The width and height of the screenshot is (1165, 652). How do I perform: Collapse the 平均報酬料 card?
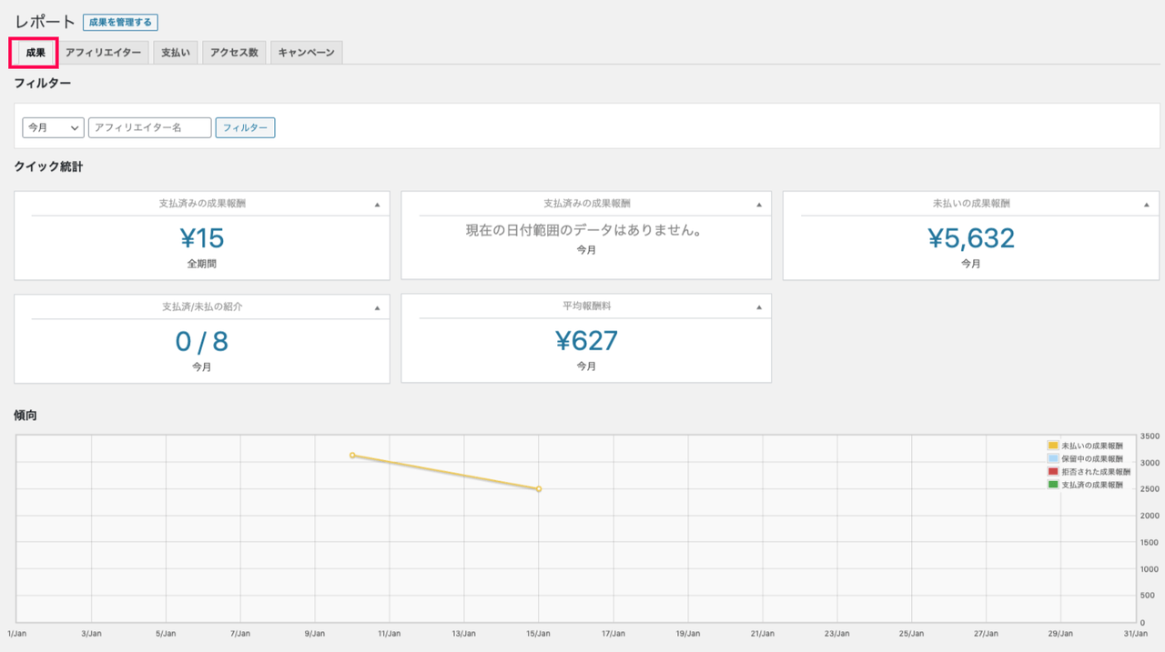[x=759, y=307]
